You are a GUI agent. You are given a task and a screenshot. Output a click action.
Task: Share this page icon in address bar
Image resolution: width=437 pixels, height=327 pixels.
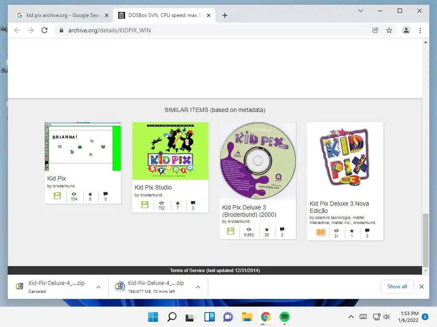click(x=376, y=30)
